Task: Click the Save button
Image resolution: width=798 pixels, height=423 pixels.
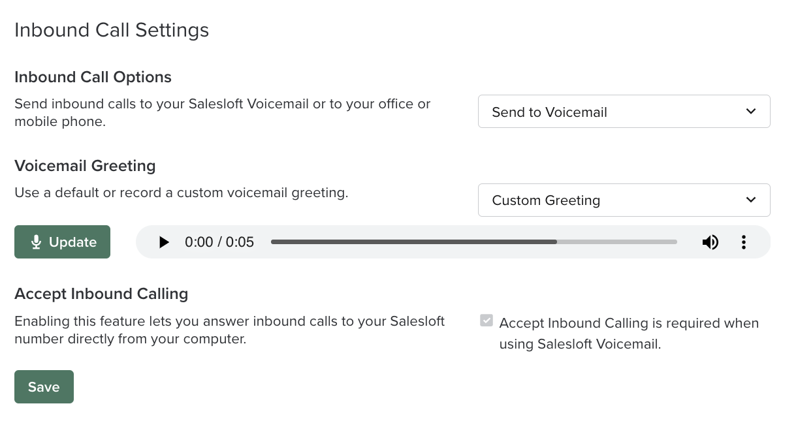Action: [44, 386]
